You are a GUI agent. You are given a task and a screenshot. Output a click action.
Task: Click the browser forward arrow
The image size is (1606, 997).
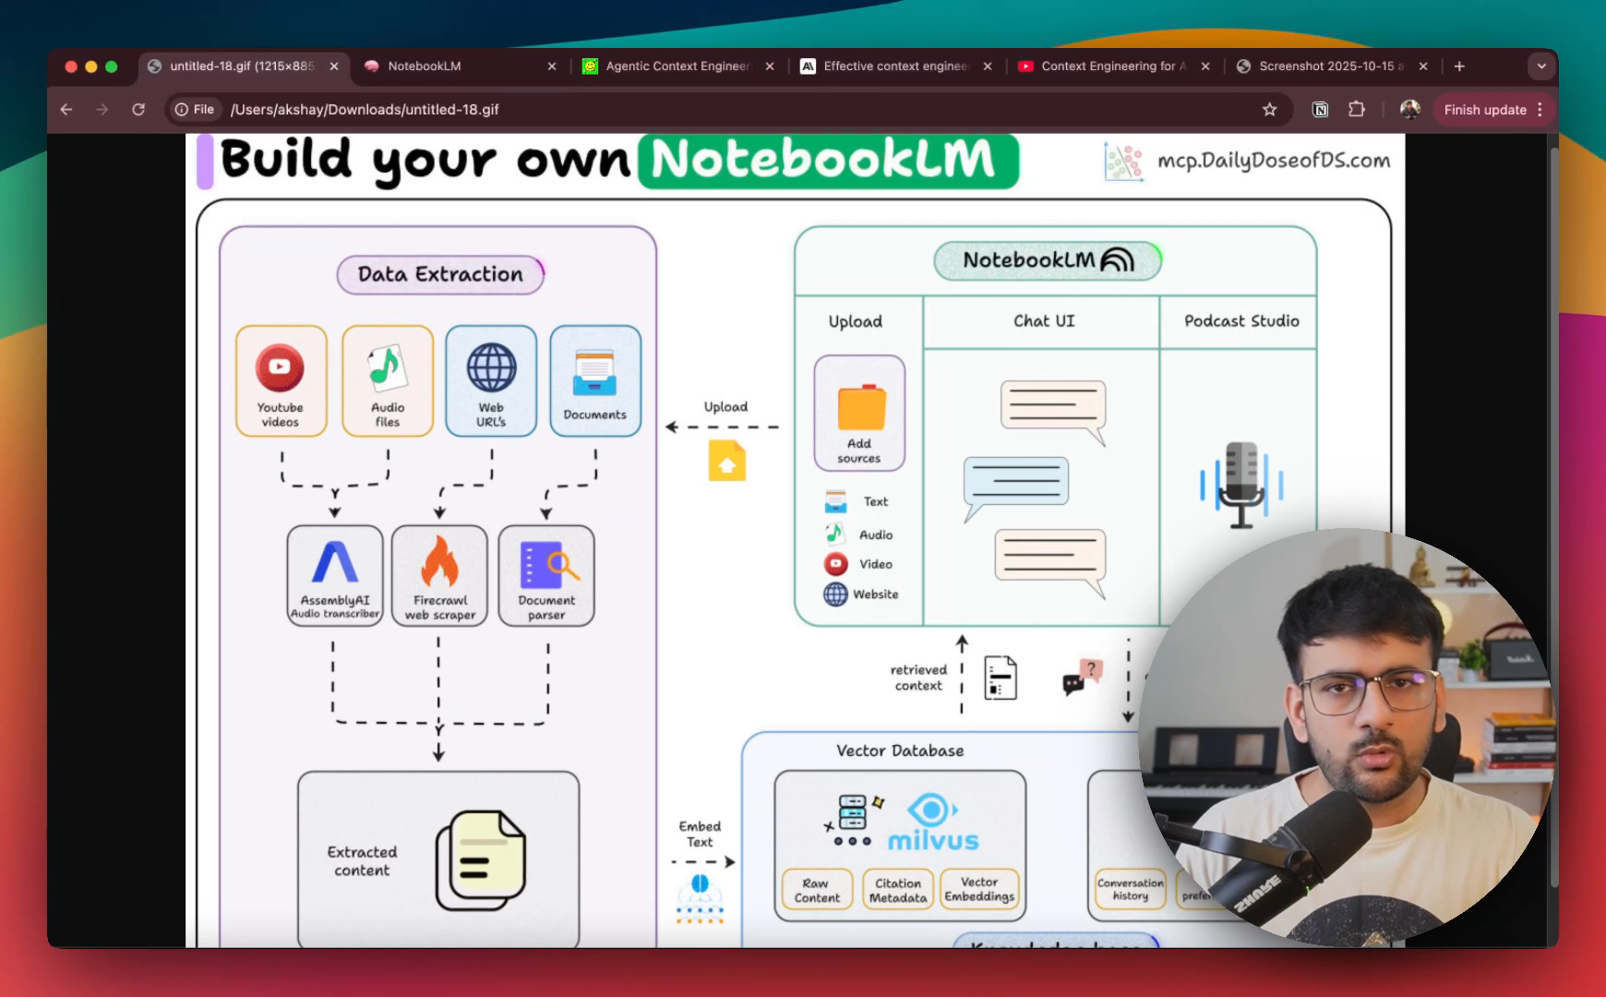coord(102,110)
